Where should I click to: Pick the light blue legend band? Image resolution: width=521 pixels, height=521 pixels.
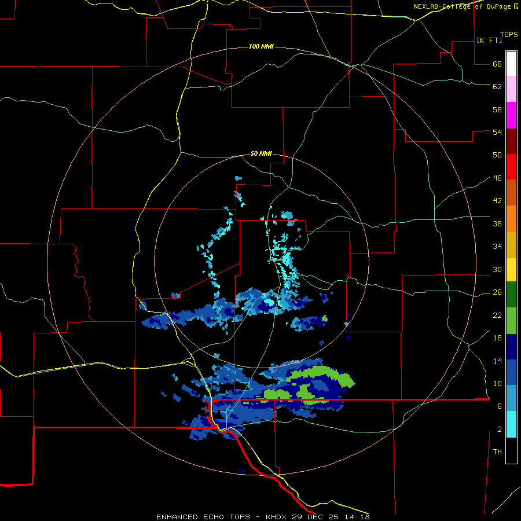tap(511, 398)
